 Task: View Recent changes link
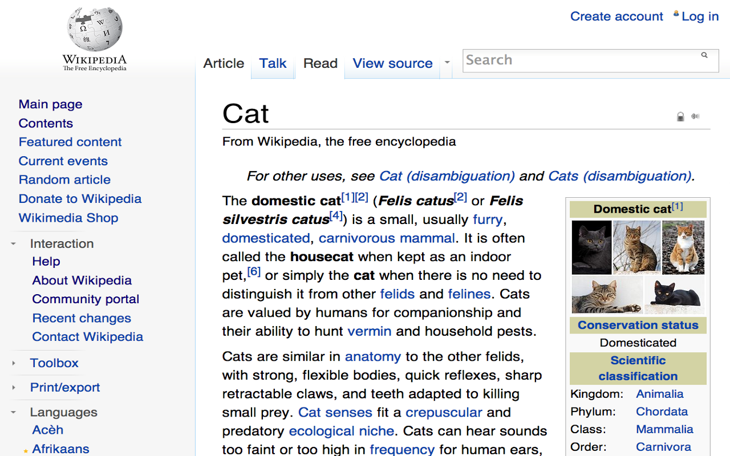click(x=82, y=318)
